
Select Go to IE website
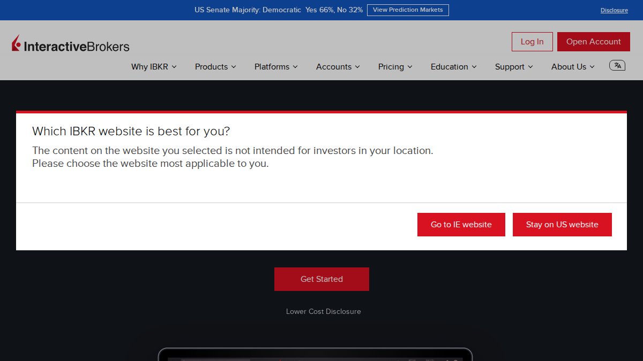click(x=461, y=225)
